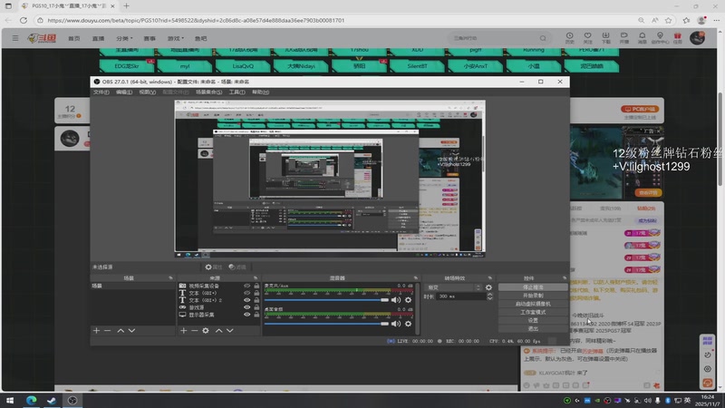Open Douyu download icon

[x=605, y=38]
